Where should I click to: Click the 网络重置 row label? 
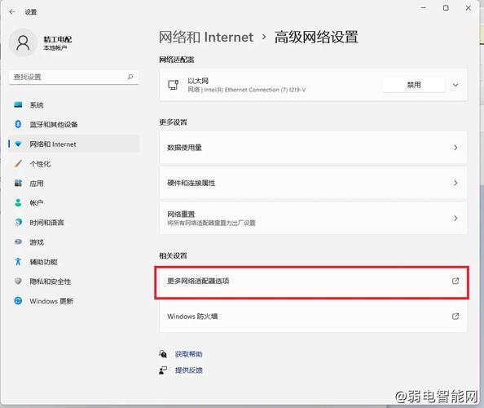click(181, 214)
